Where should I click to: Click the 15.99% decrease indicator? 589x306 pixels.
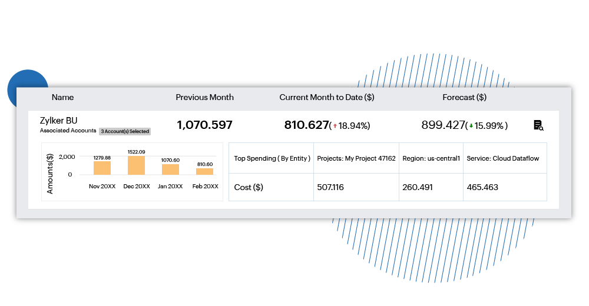[x=487, y=126]
